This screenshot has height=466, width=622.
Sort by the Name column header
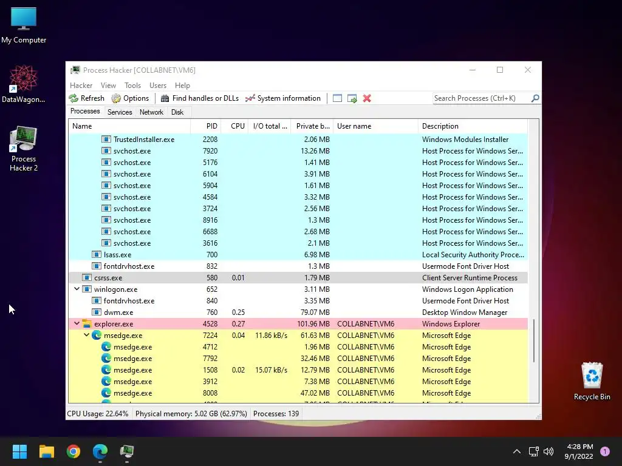(x=129, y=126)
